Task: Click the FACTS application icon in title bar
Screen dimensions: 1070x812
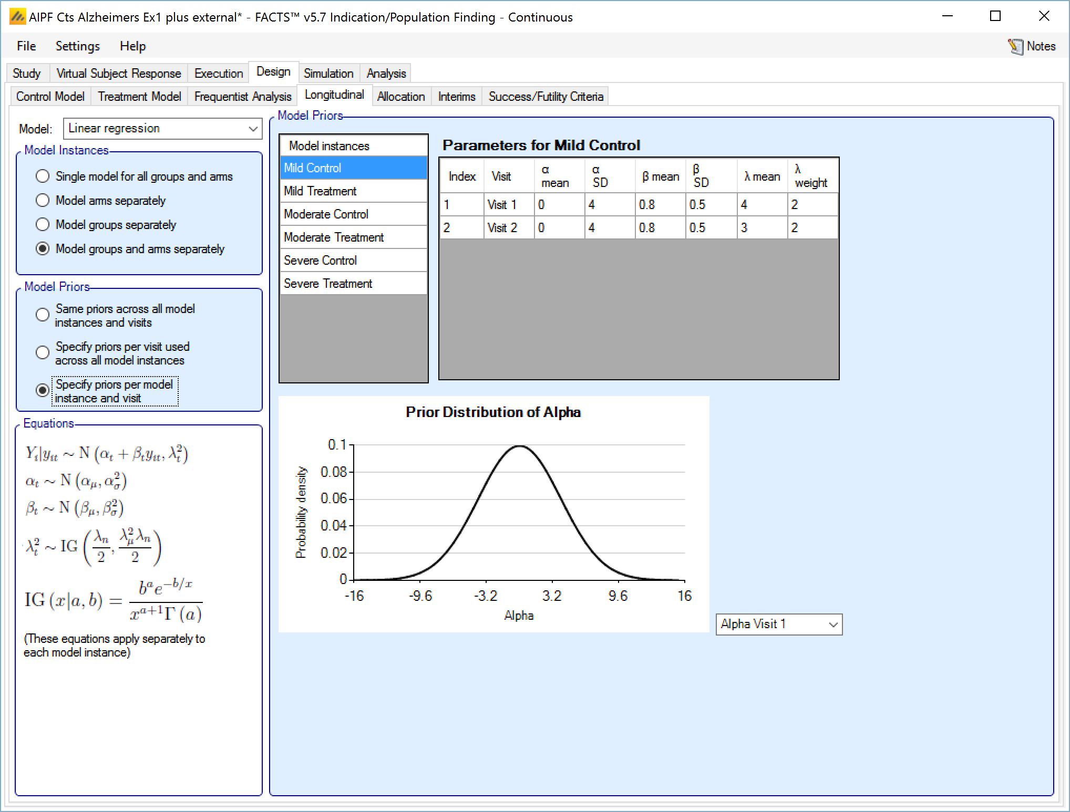Action: [17, 17]
